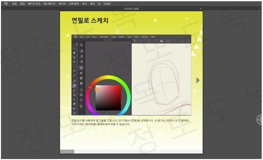
Task: Open the 표시 menu
Action: pyautogui.click(x=84, y=4)
